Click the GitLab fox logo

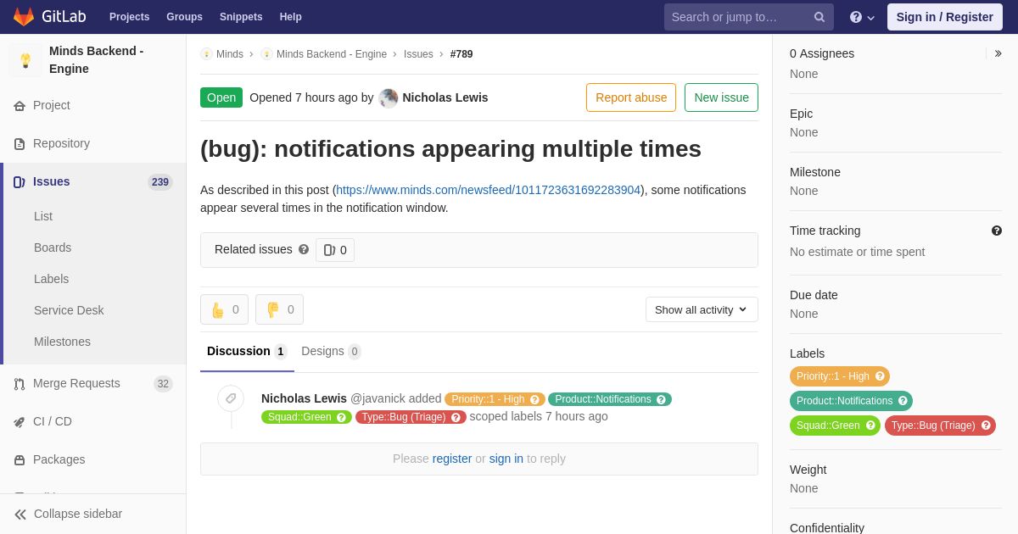(24, 17)
